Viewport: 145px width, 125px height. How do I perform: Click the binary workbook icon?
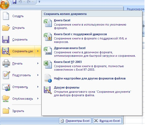(48, 51)
